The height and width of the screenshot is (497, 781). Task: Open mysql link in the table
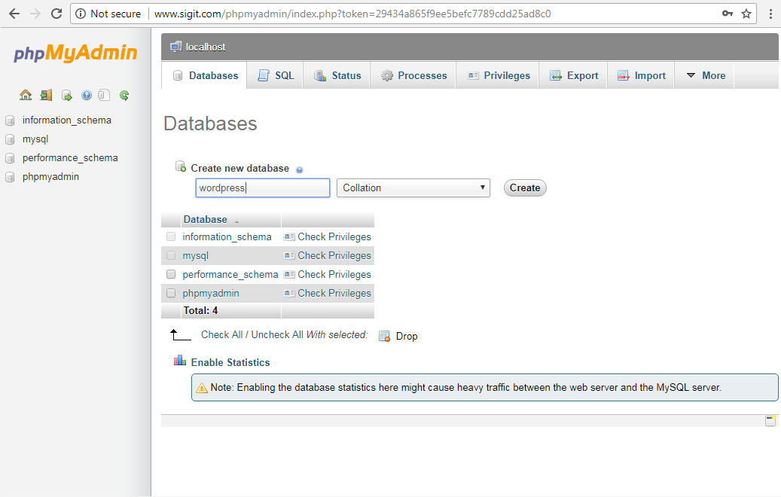[195, 256]
